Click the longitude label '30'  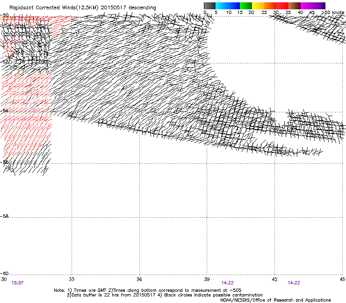tap(4, 279)
